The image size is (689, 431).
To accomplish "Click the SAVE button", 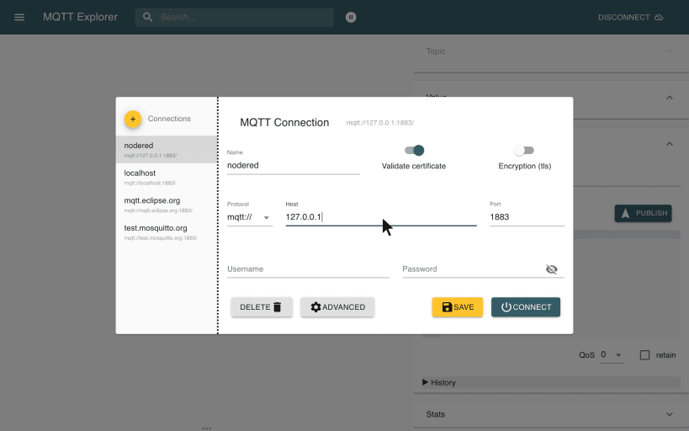I will coord(458,307).
